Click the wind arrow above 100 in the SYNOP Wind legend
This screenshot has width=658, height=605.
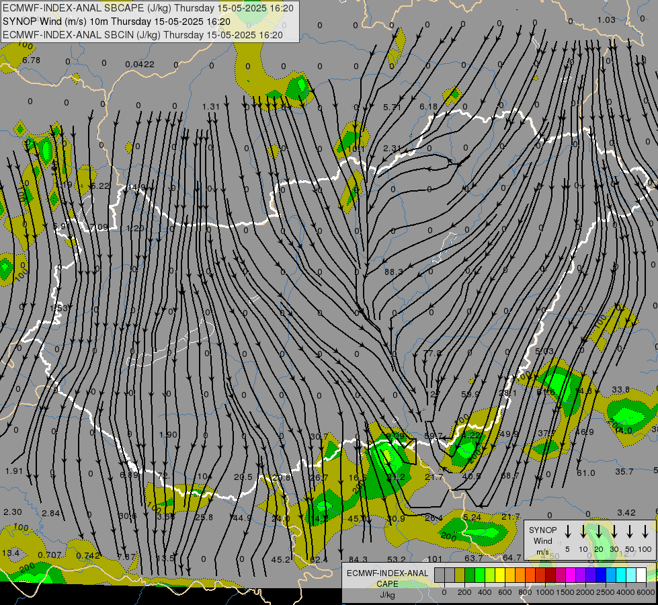645,531
